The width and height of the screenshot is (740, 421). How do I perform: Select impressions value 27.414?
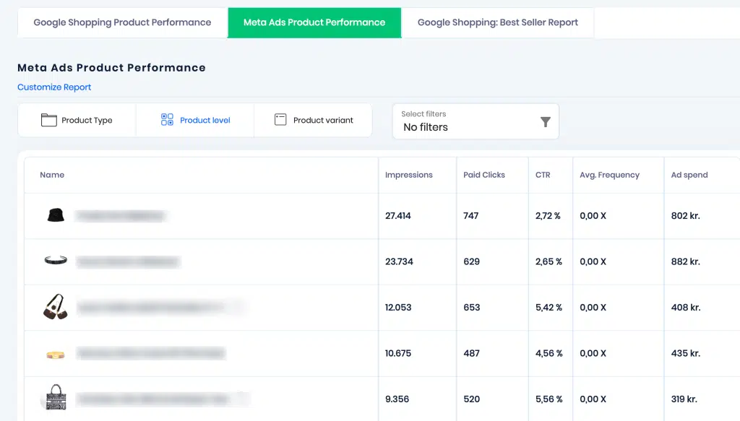398,216
